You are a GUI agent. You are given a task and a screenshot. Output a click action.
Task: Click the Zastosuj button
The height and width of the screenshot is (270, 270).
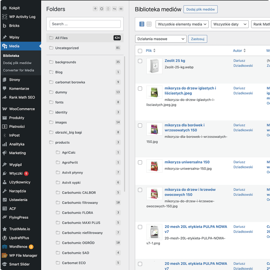point(197,39)
